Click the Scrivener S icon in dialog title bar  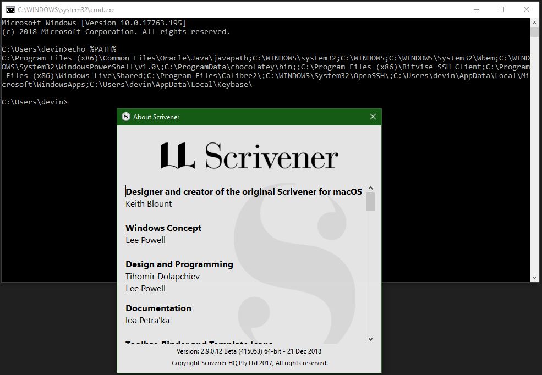coord(126,117)
